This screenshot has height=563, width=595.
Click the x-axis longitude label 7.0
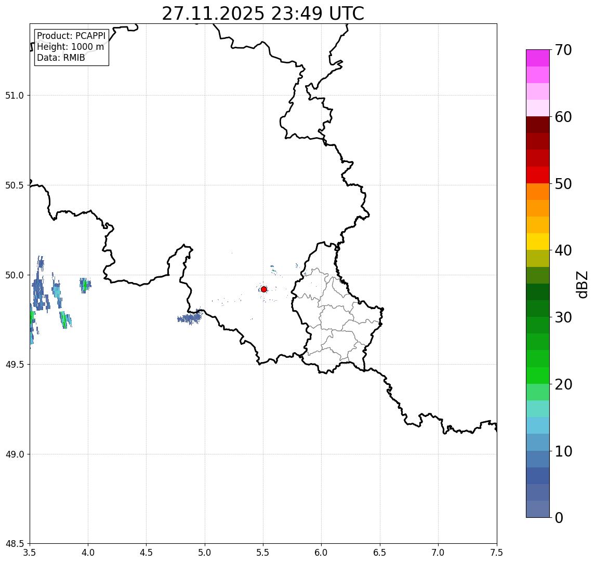tap(438, 553)
